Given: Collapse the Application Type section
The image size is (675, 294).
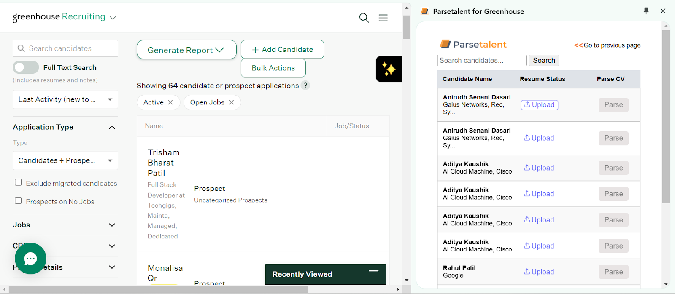Looking at the screenshot, I should pyautogui.click(x=112, y=127).
